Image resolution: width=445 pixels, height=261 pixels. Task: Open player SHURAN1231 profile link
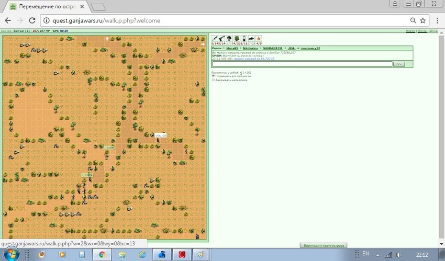tap(272, 48)
